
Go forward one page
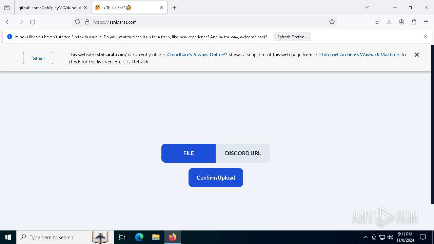(x=20, y=22)
